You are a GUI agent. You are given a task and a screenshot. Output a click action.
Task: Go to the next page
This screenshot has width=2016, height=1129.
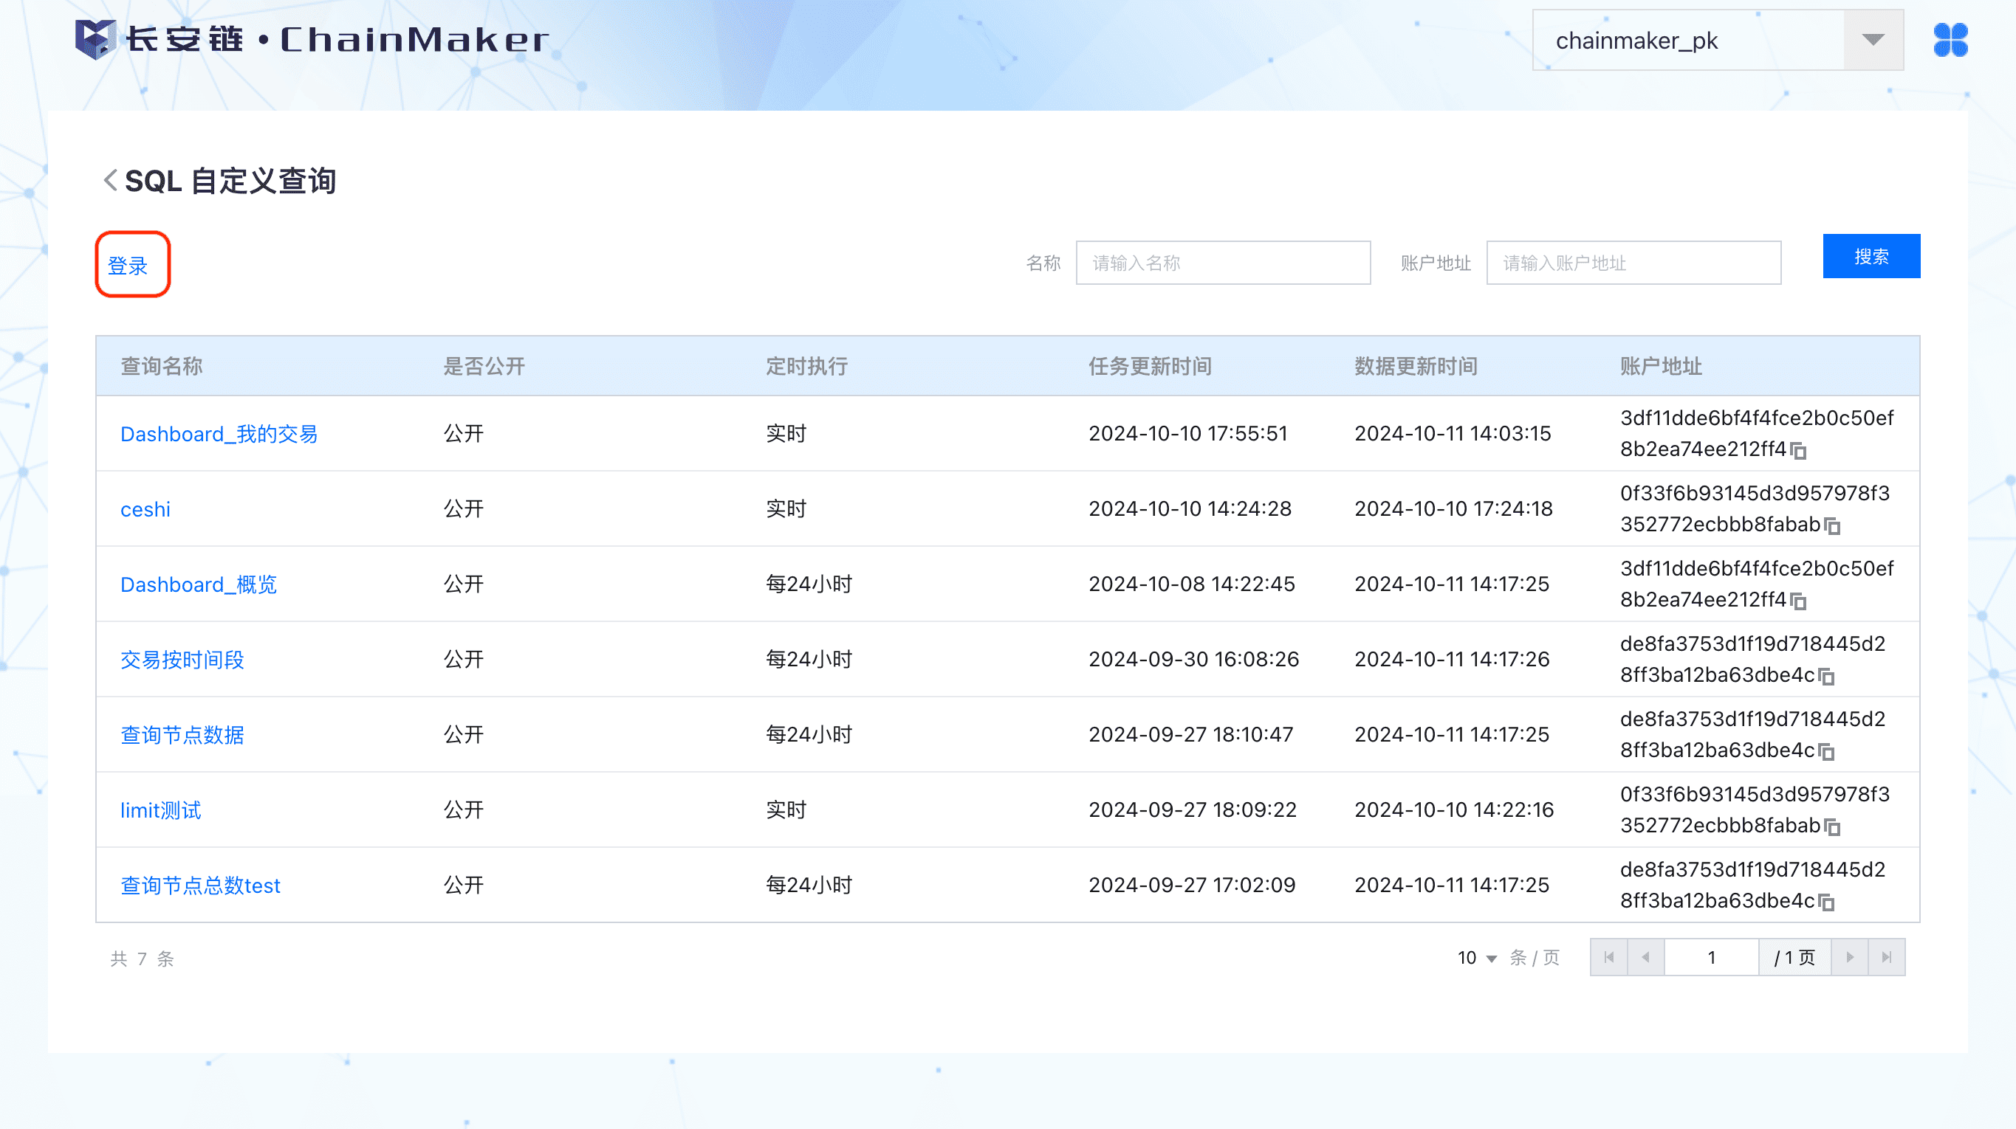[1849, 958]
